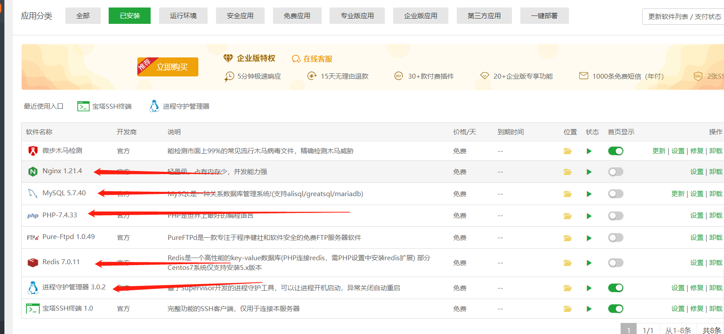The image size is (724, 334).
Task: Open folder location for Nginx 1.21.4
Action: click(x=568, y=172)
